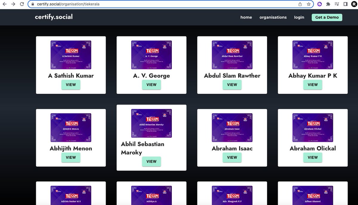
Task: Click Affnaz Ahamed certificate thumbnail
Action: [x=313, y=195]
